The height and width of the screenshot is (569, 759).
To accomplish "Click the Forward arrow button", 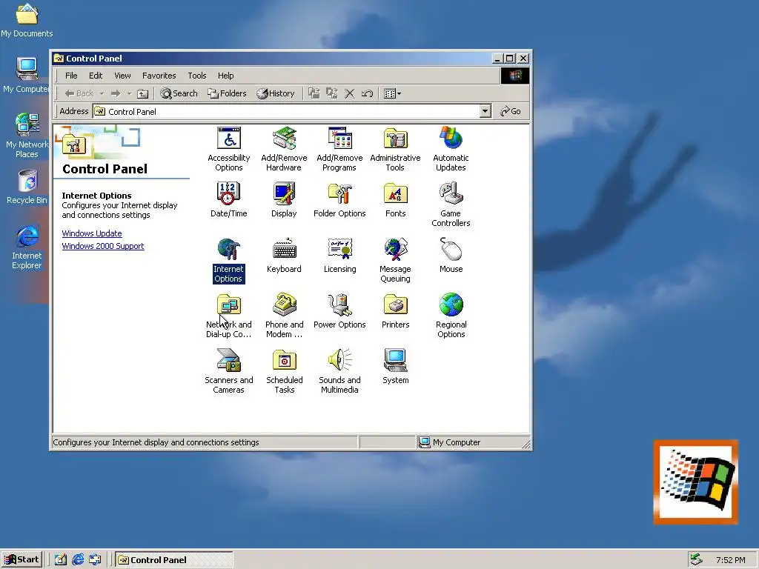I will coord(116,93).
